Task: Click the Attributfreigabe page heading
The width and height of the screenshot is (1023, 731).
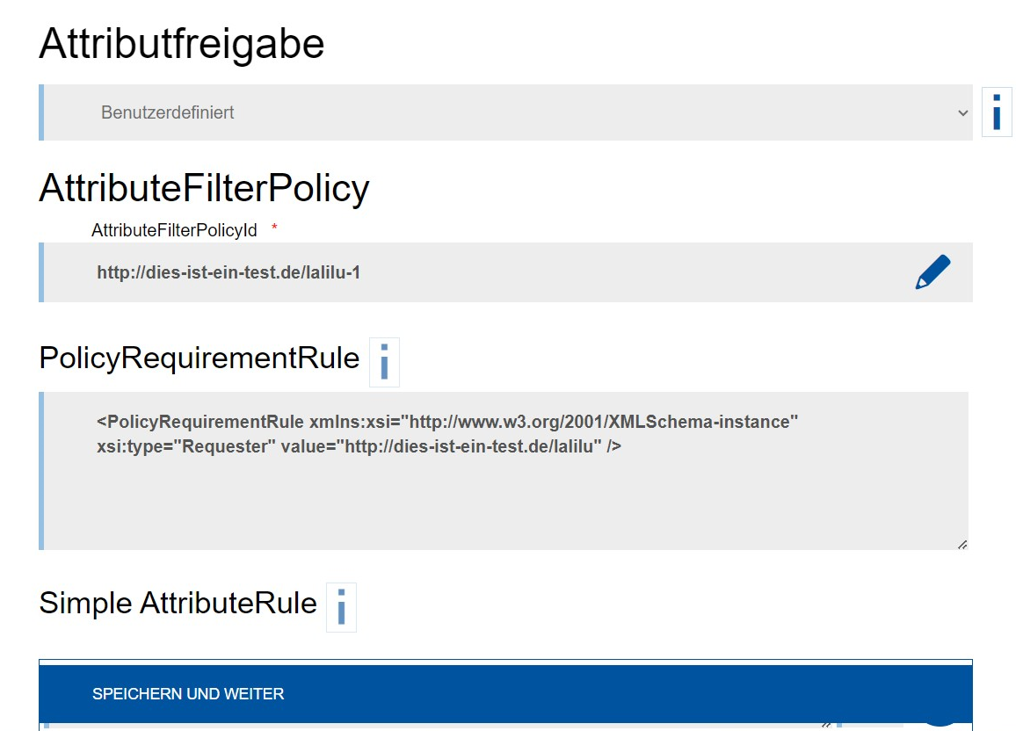Action: pyautogui.click(x=181, y=44)
